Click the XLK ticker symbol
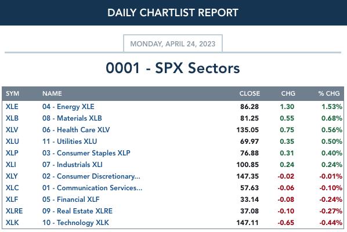 [12, 223]
